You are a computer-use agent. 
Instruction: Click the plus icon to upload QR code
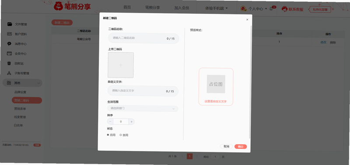pyautogui.click(x=121, y=65)
